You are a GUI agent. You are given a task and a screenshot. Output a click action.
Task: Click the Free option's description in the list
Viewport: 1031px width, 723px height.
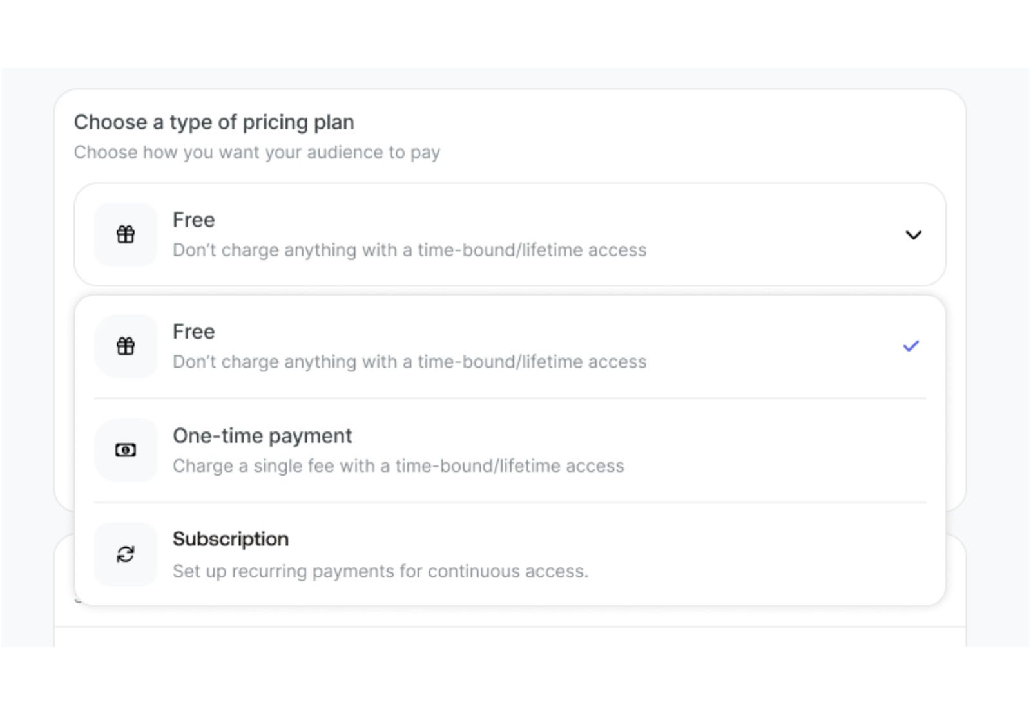[409, 362]
